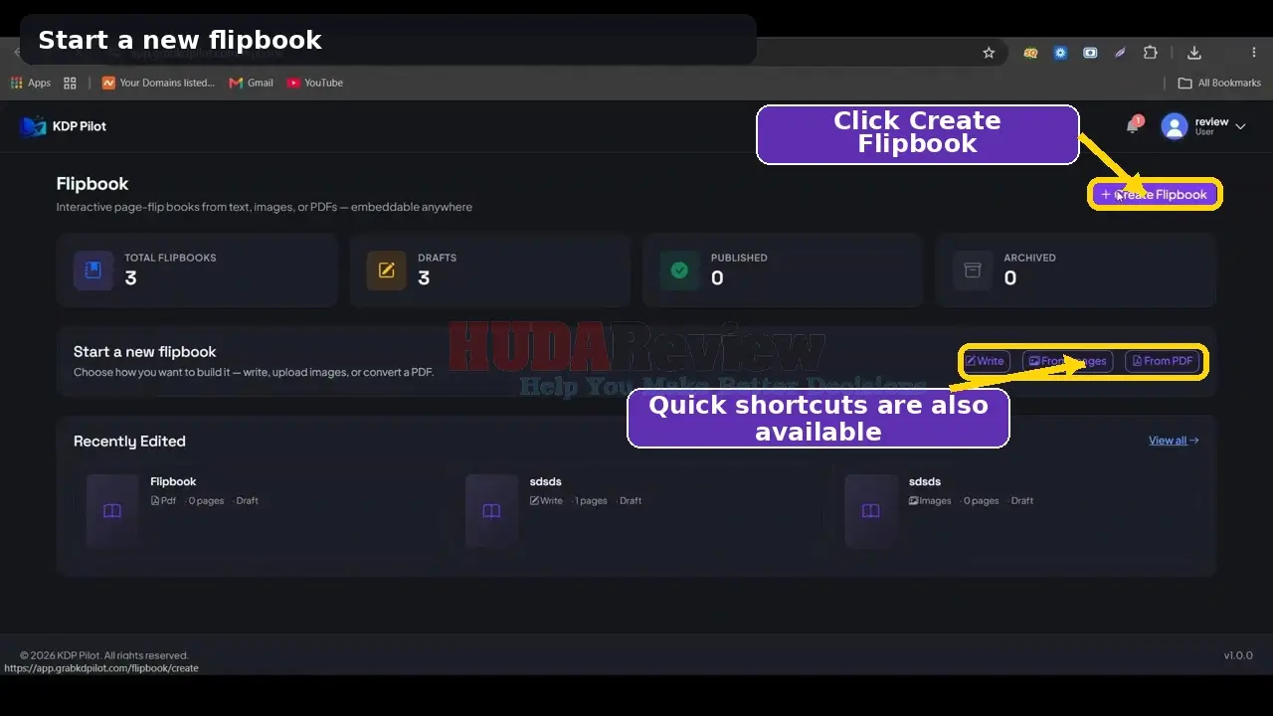Pick the From Images shortcut button
This screenshot has width=1273, height=716.
(x=1067, y=361)
